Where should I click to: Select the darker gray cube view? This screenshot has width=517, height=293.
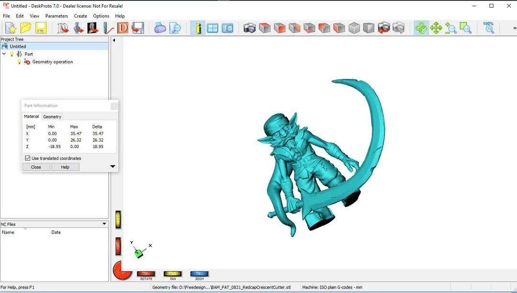(x=369, y=28)
